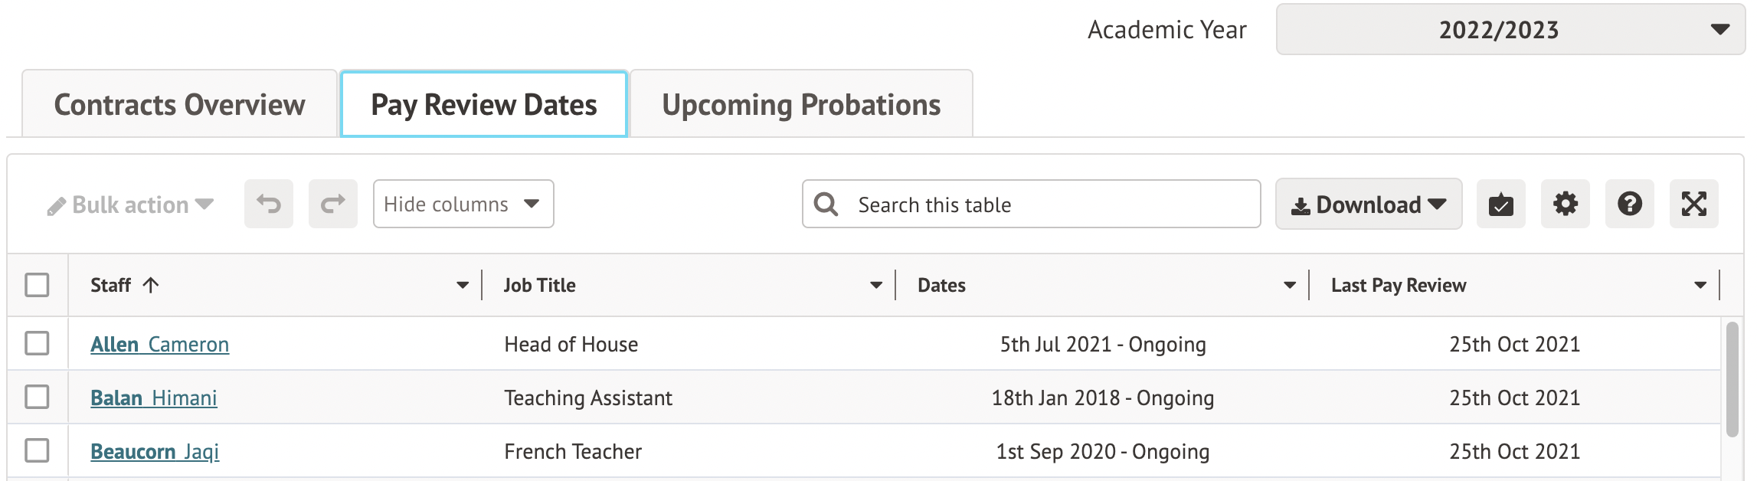Sort by Staff column arrow
This screenshot has width=1757, height=481.
click(x=151, y=286)
